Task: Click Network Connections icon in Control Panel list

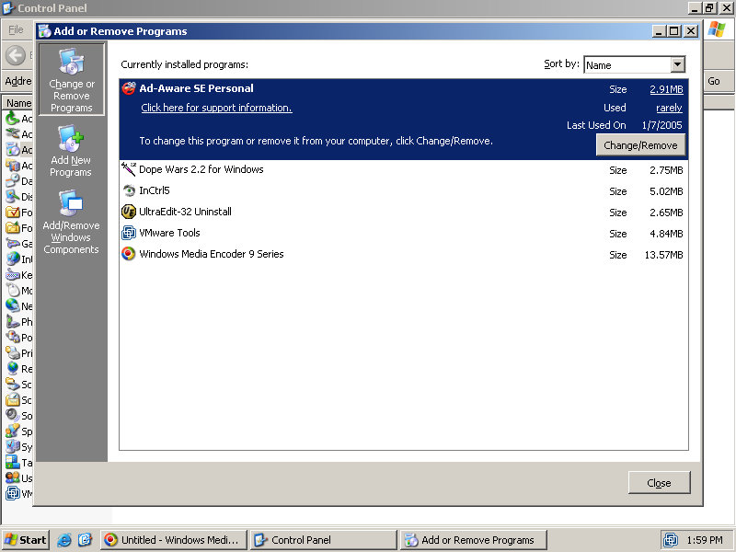Action: click(13, 306)
